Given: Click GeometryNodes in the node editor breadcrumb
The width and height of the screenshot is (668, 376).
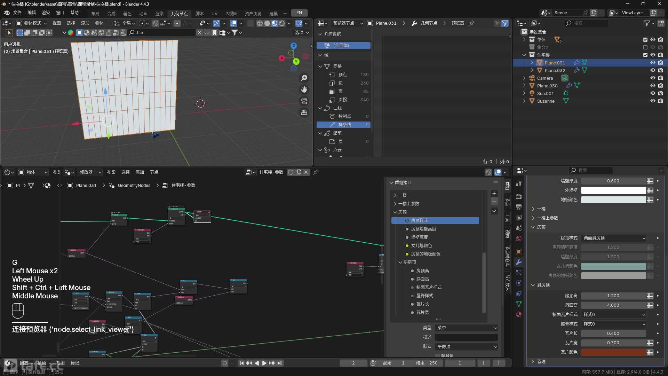Looking at the screenshot, I should point(134,186).
